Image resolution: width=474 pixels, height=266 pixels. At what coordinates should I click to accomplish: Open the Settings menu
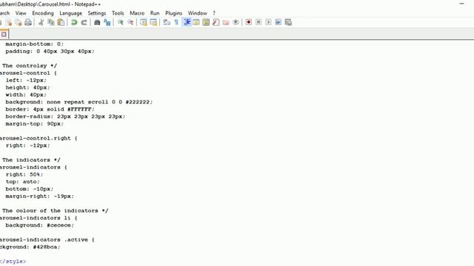click(x=97, y=13)
